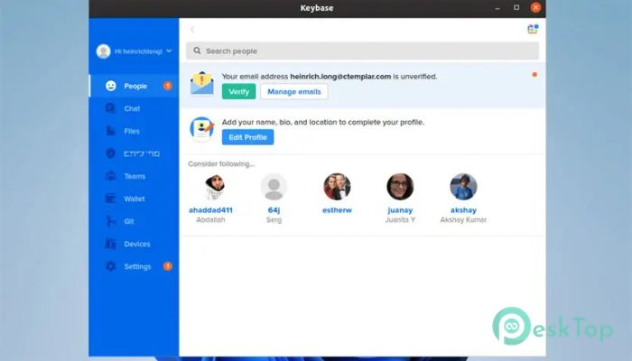This screenshot has width=632, height=361.
Task: Click the 'Abdallah' name text
Action: coord(210,219)
